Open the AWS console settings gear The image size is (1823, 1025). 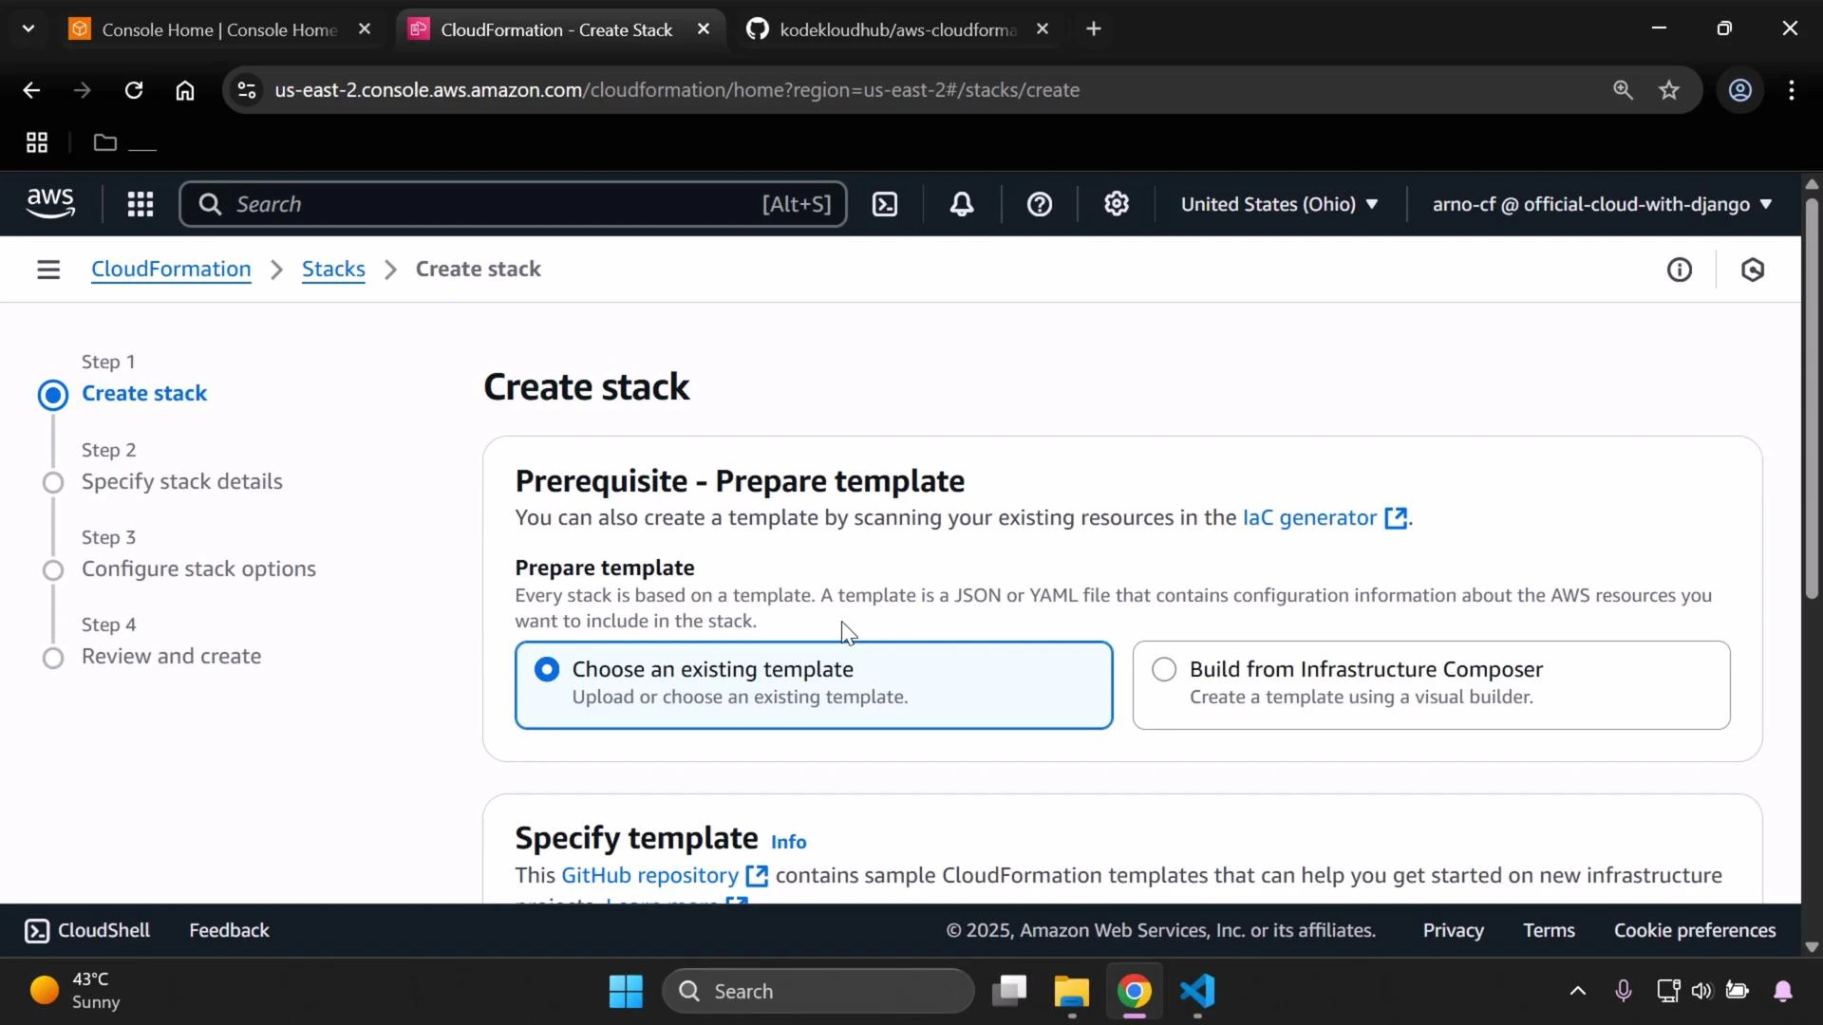click(1117, 203)
